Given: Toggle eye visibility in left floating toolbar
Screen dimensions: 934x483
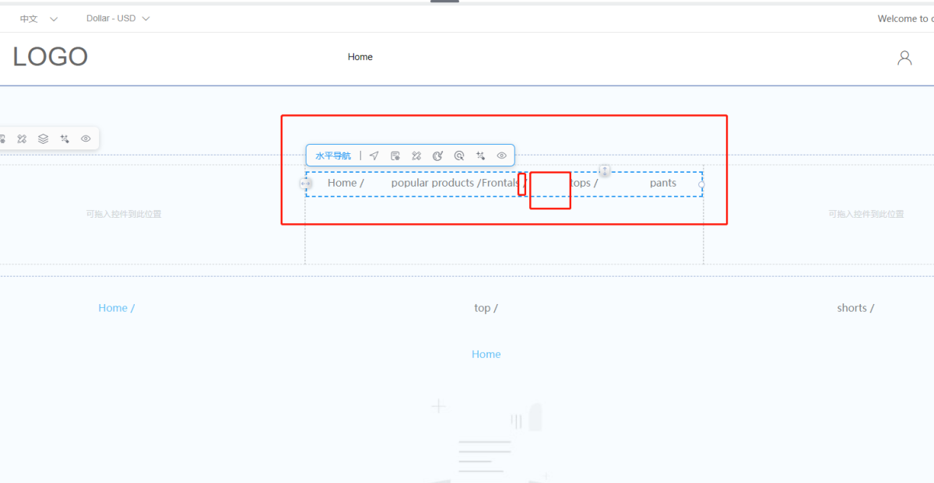Looking at the screenshot, I should [x=86, y=138].
